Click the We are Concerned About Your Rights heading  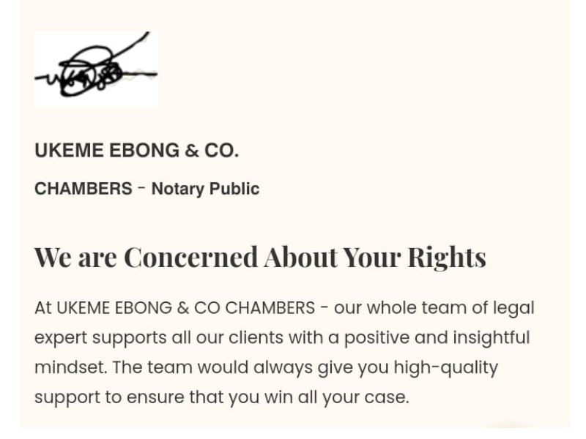(260, 257)
